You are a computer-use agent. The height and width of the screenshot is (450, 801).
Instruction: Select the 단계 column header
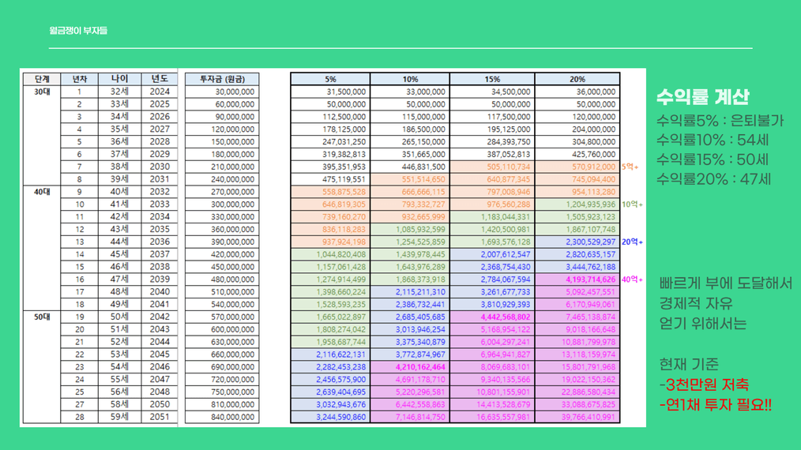[x=41, y=79]
